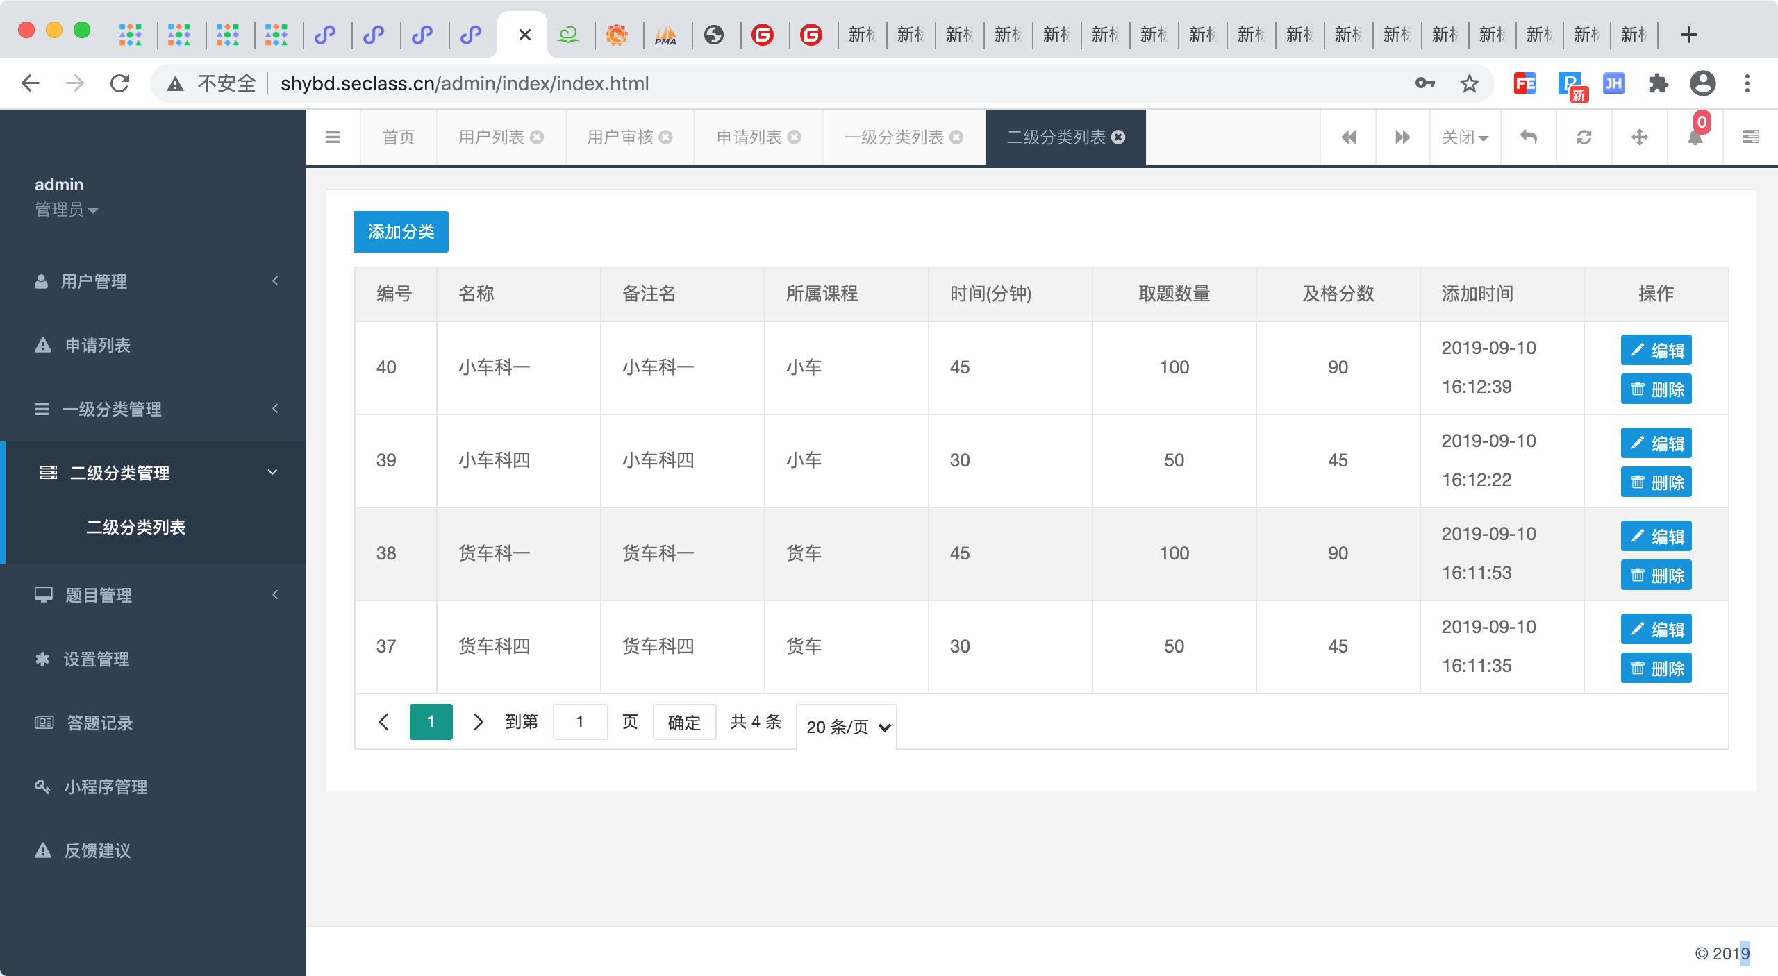Switch to the 申请列表 tab
Image resolution: width=1778 pixels, height=976 pixels.
(749, 137)
